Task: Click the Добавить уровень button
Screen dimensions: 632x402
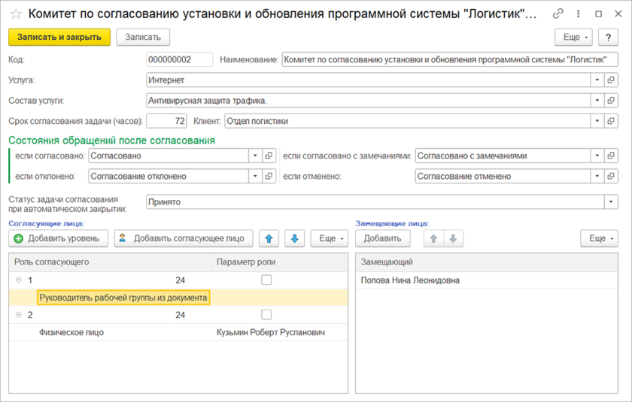Action: [56, 238]
